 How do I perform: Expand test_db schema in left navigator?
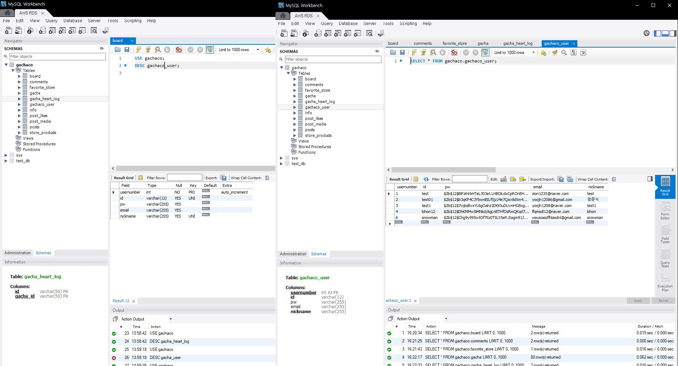(x=6, y=161)
